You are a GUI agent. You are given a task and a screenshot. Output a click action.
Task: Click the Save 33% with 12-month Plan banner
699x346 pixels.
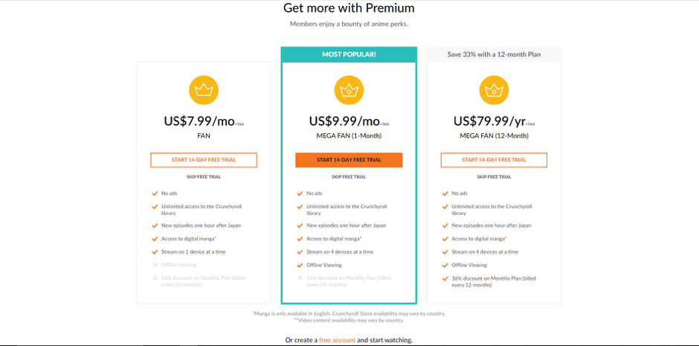tap(494, 54)
